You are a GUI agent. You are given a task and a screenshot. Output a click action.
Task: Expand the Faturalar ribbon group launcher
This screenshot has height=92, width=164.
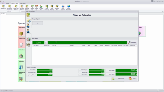pyautogui.click(x=19, y=12)
